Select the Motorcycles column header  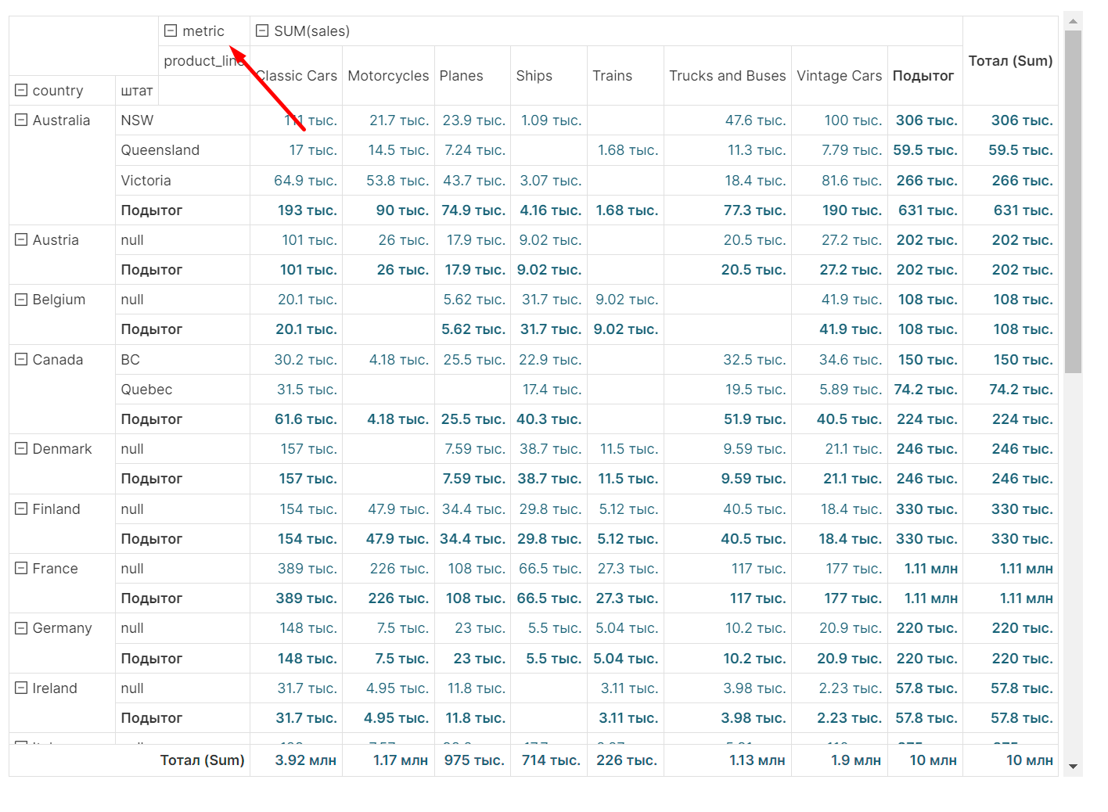point(388,76)
